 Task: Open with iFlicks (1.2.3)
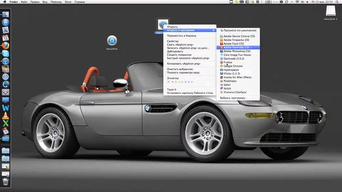238,74
